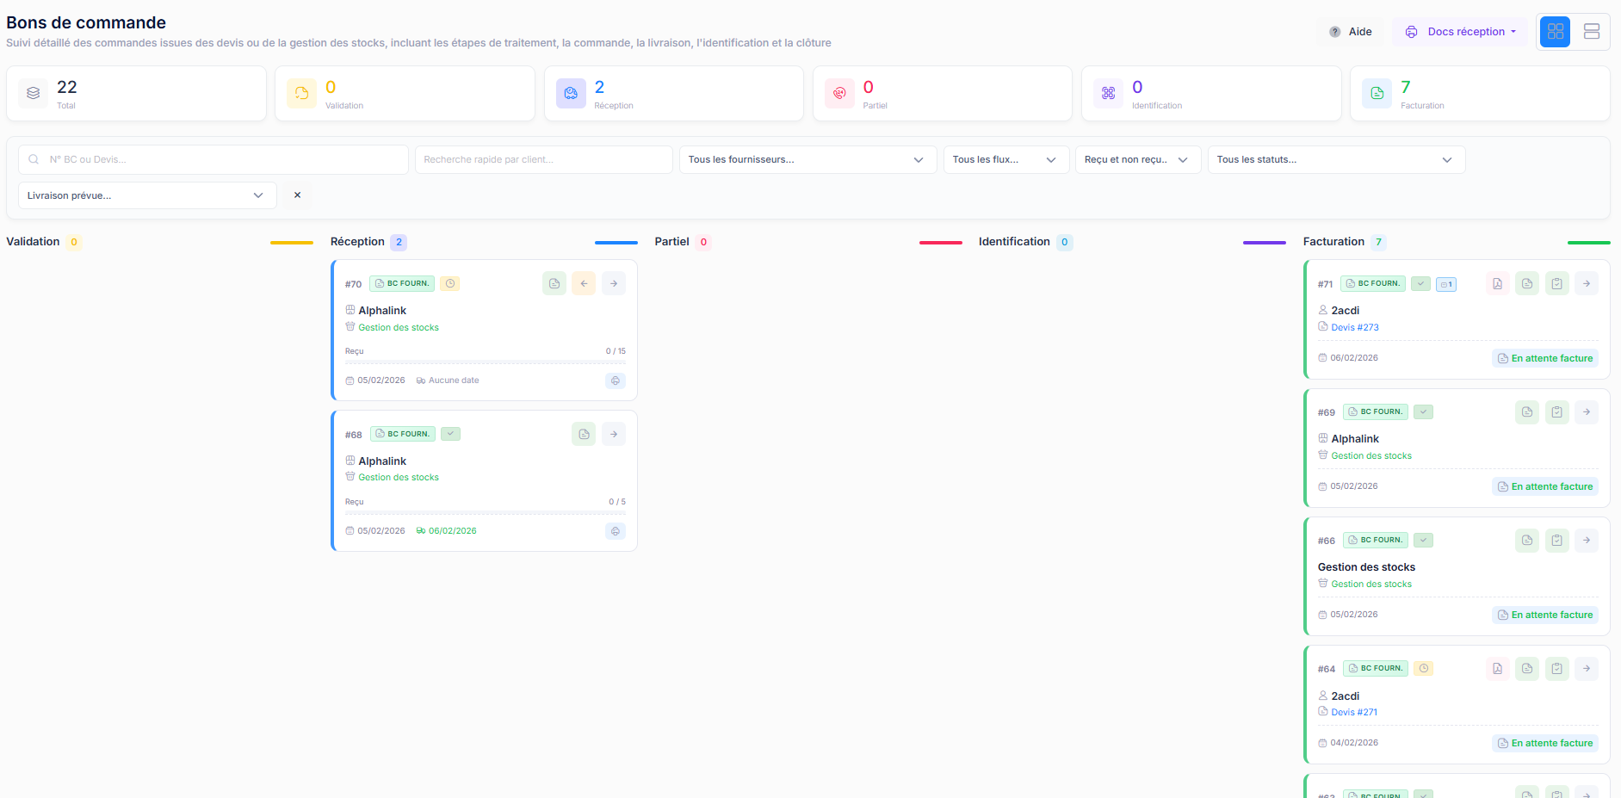1621x798 pixels.
Task: Switch to list view in the top right
Action: pyautogui.click(x=1592, y=32)
